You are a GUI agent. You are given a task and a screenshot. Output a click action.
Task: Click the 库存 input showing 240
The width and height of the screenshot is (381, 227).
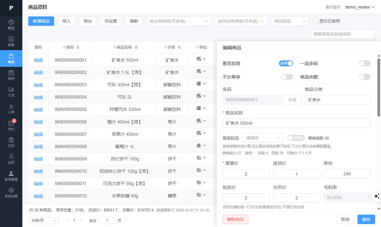(347, 174)
